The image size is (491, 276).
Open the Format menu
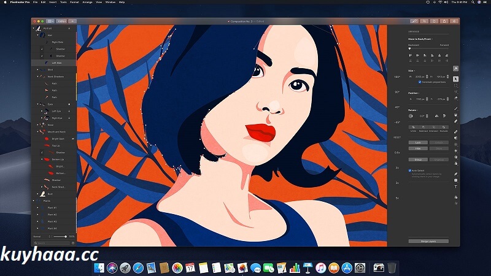click(74, 2)
